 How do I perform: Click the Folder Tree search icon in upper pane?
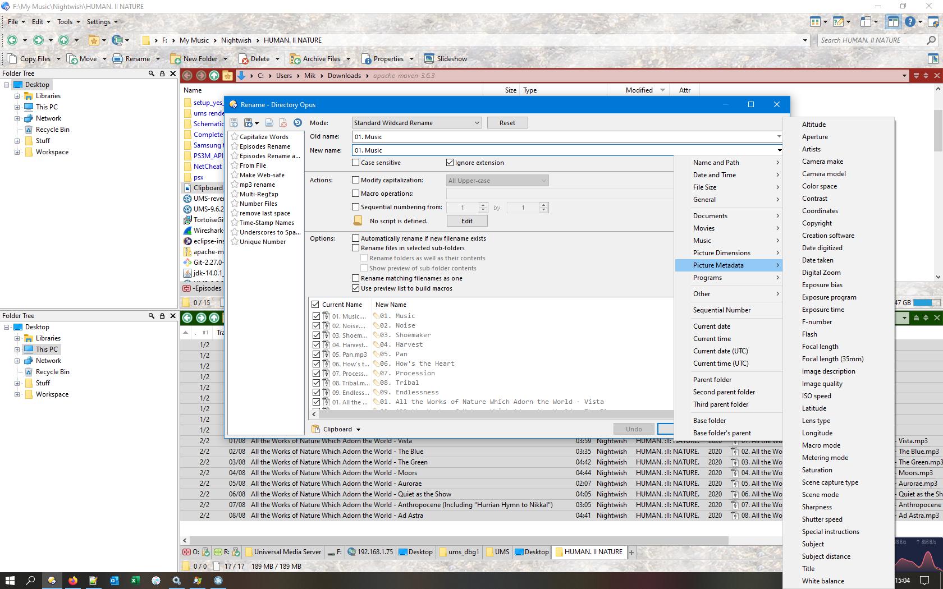(151, 73)
